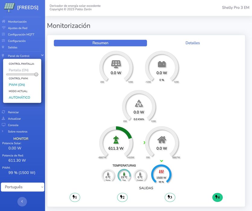
Task: Collapse sidebar with the left arrow button
Action: (x=22, y=201)
